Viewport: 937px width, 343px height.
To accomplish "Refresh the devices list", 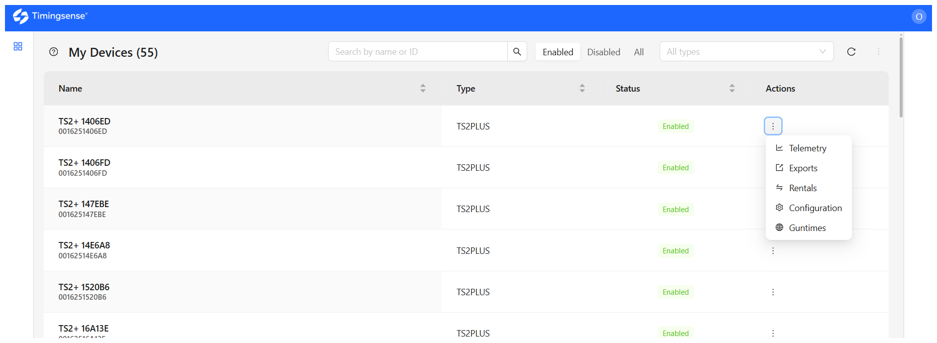I will point(851,52).
